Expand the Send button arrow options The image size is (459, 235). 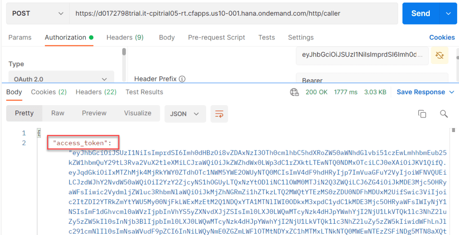pyautogui.click(x=448, y=13)
